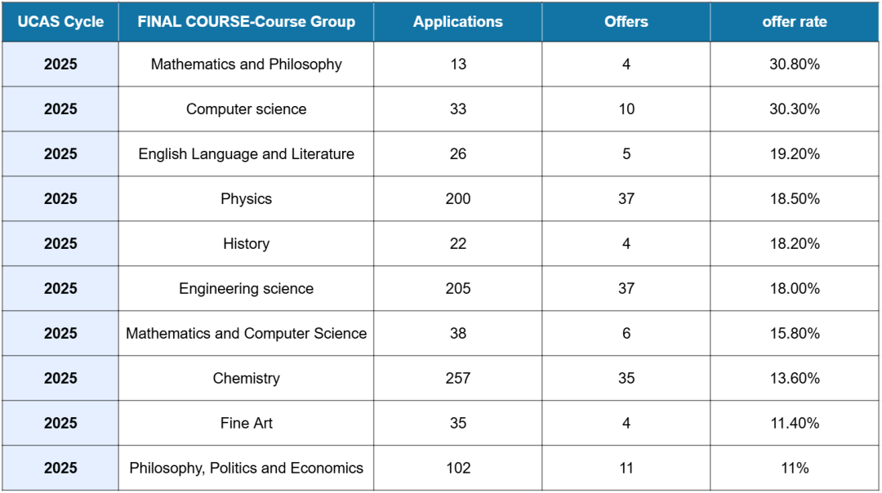The height and width of the screenshot is (493, 882).
Task: Select the Applications column header
Action: click(x=457, y=22)
